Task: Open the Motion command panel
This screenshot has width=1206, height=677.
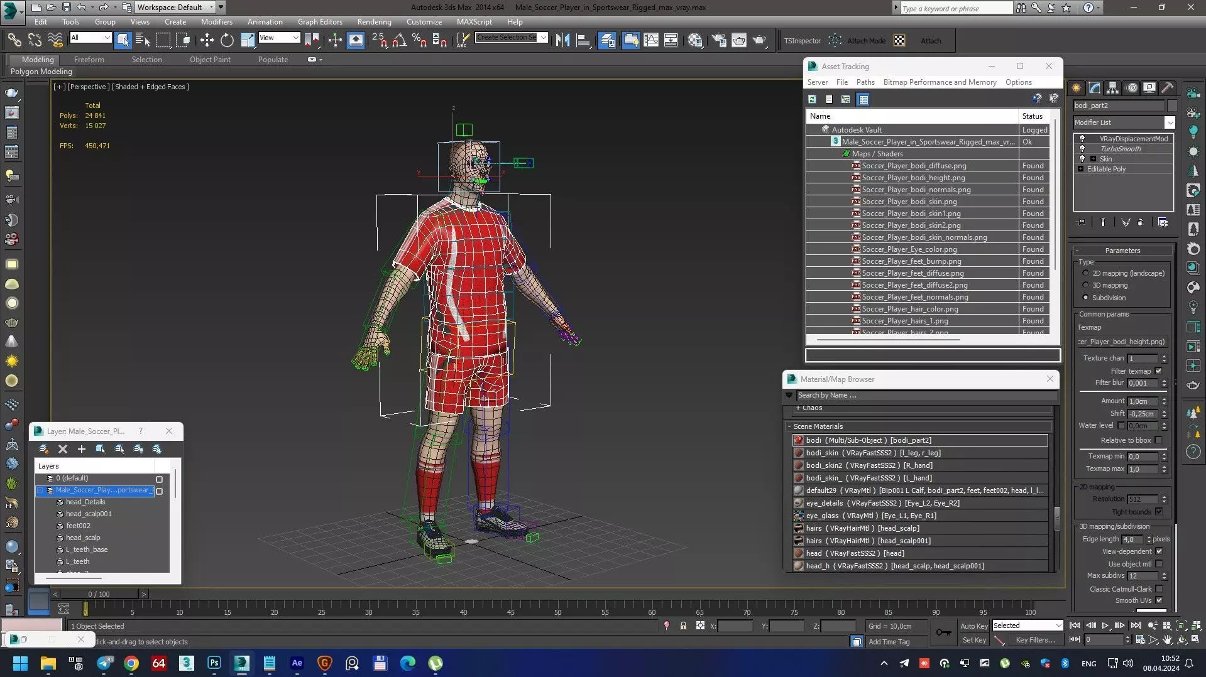Action: (1132, 88)
